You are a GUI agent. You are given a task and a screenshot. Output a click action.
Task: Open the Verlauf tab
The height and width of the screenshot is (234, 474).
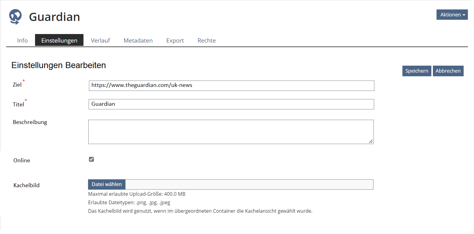100,40
